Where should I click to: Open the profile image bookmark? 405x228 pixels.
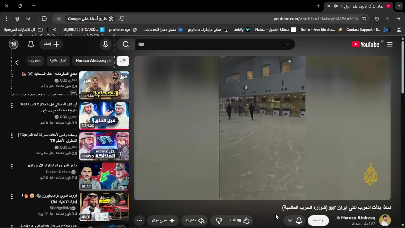[123, 30]
